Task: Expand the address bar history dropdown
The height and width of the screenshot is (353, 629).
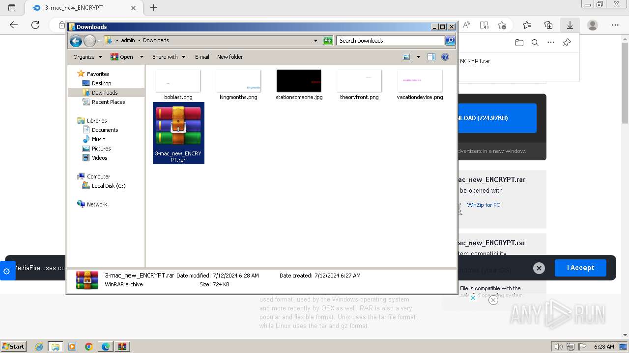Action: pos(315,41)
